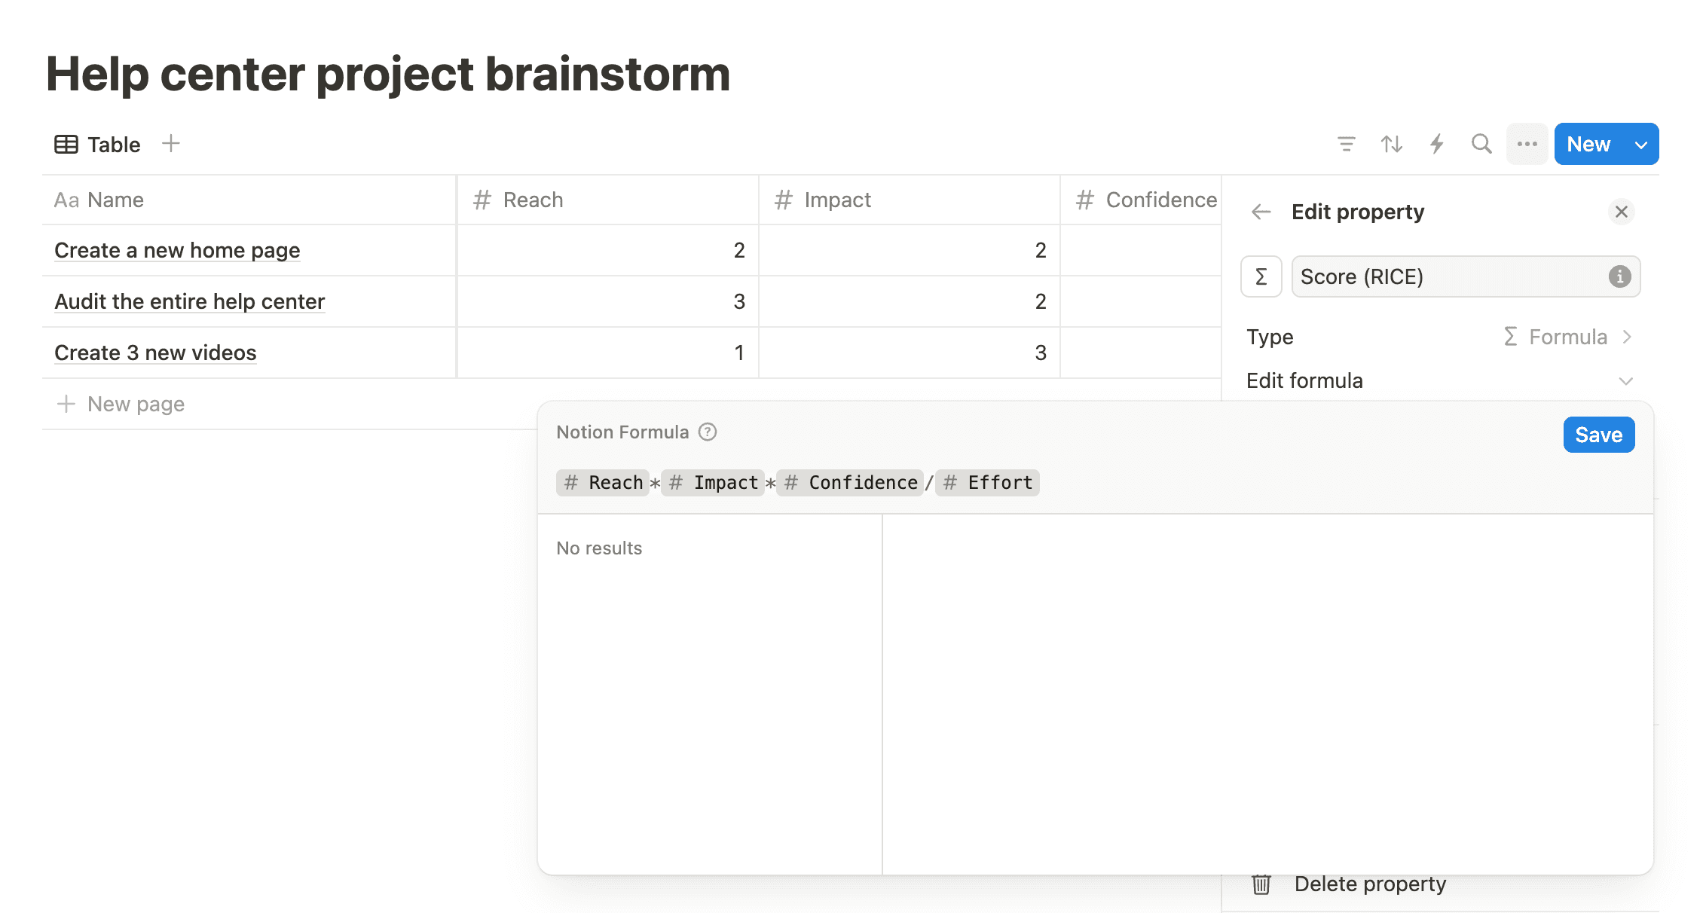
Task: Open Notion Formula help question mark
Action: (x=708, y=432)
